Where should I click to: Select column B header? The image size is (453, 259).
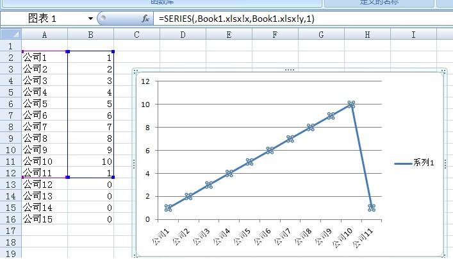[90, 35]
